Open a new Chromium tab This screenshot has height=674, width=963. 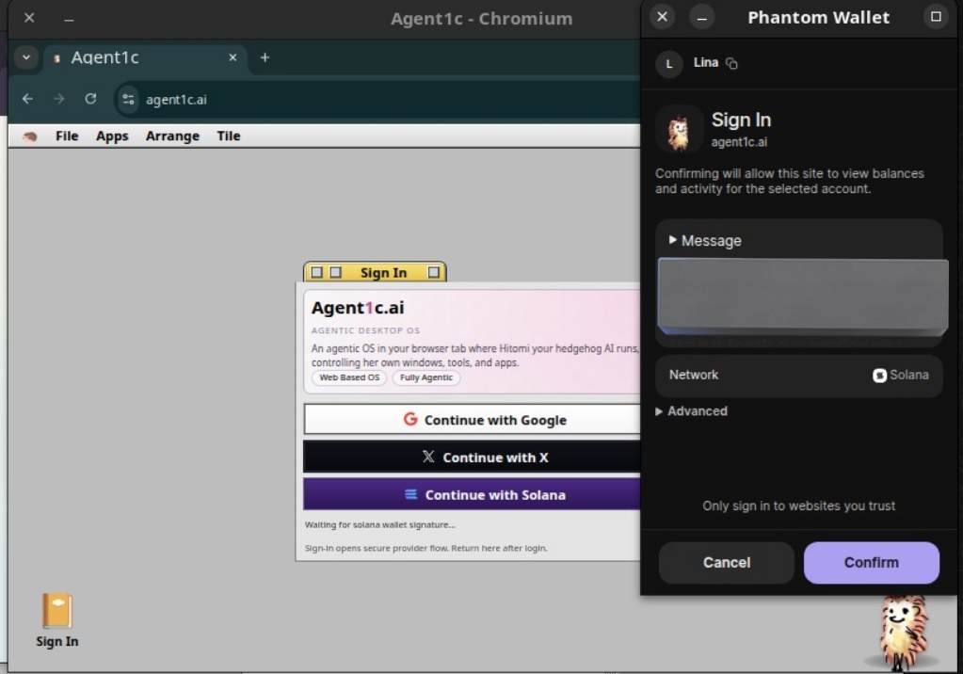click(265, 57)
